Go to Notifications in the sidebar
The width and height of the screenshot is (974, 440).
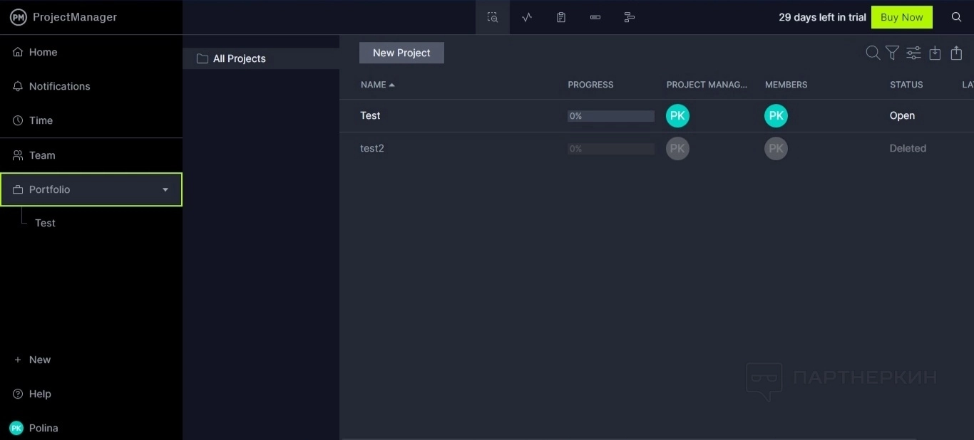[59, 86]
